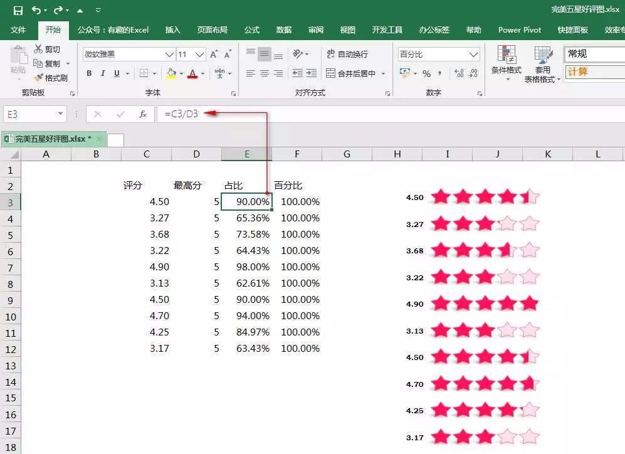Switch to the 插入 (Insert) ribbon tab
The image size is (625, 454).
click(172, 30)
